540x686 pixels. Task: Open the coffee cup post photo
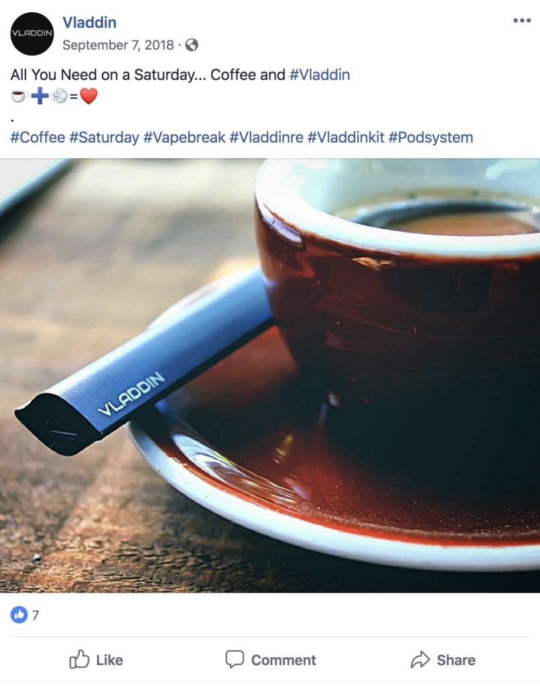pos(270,375)
